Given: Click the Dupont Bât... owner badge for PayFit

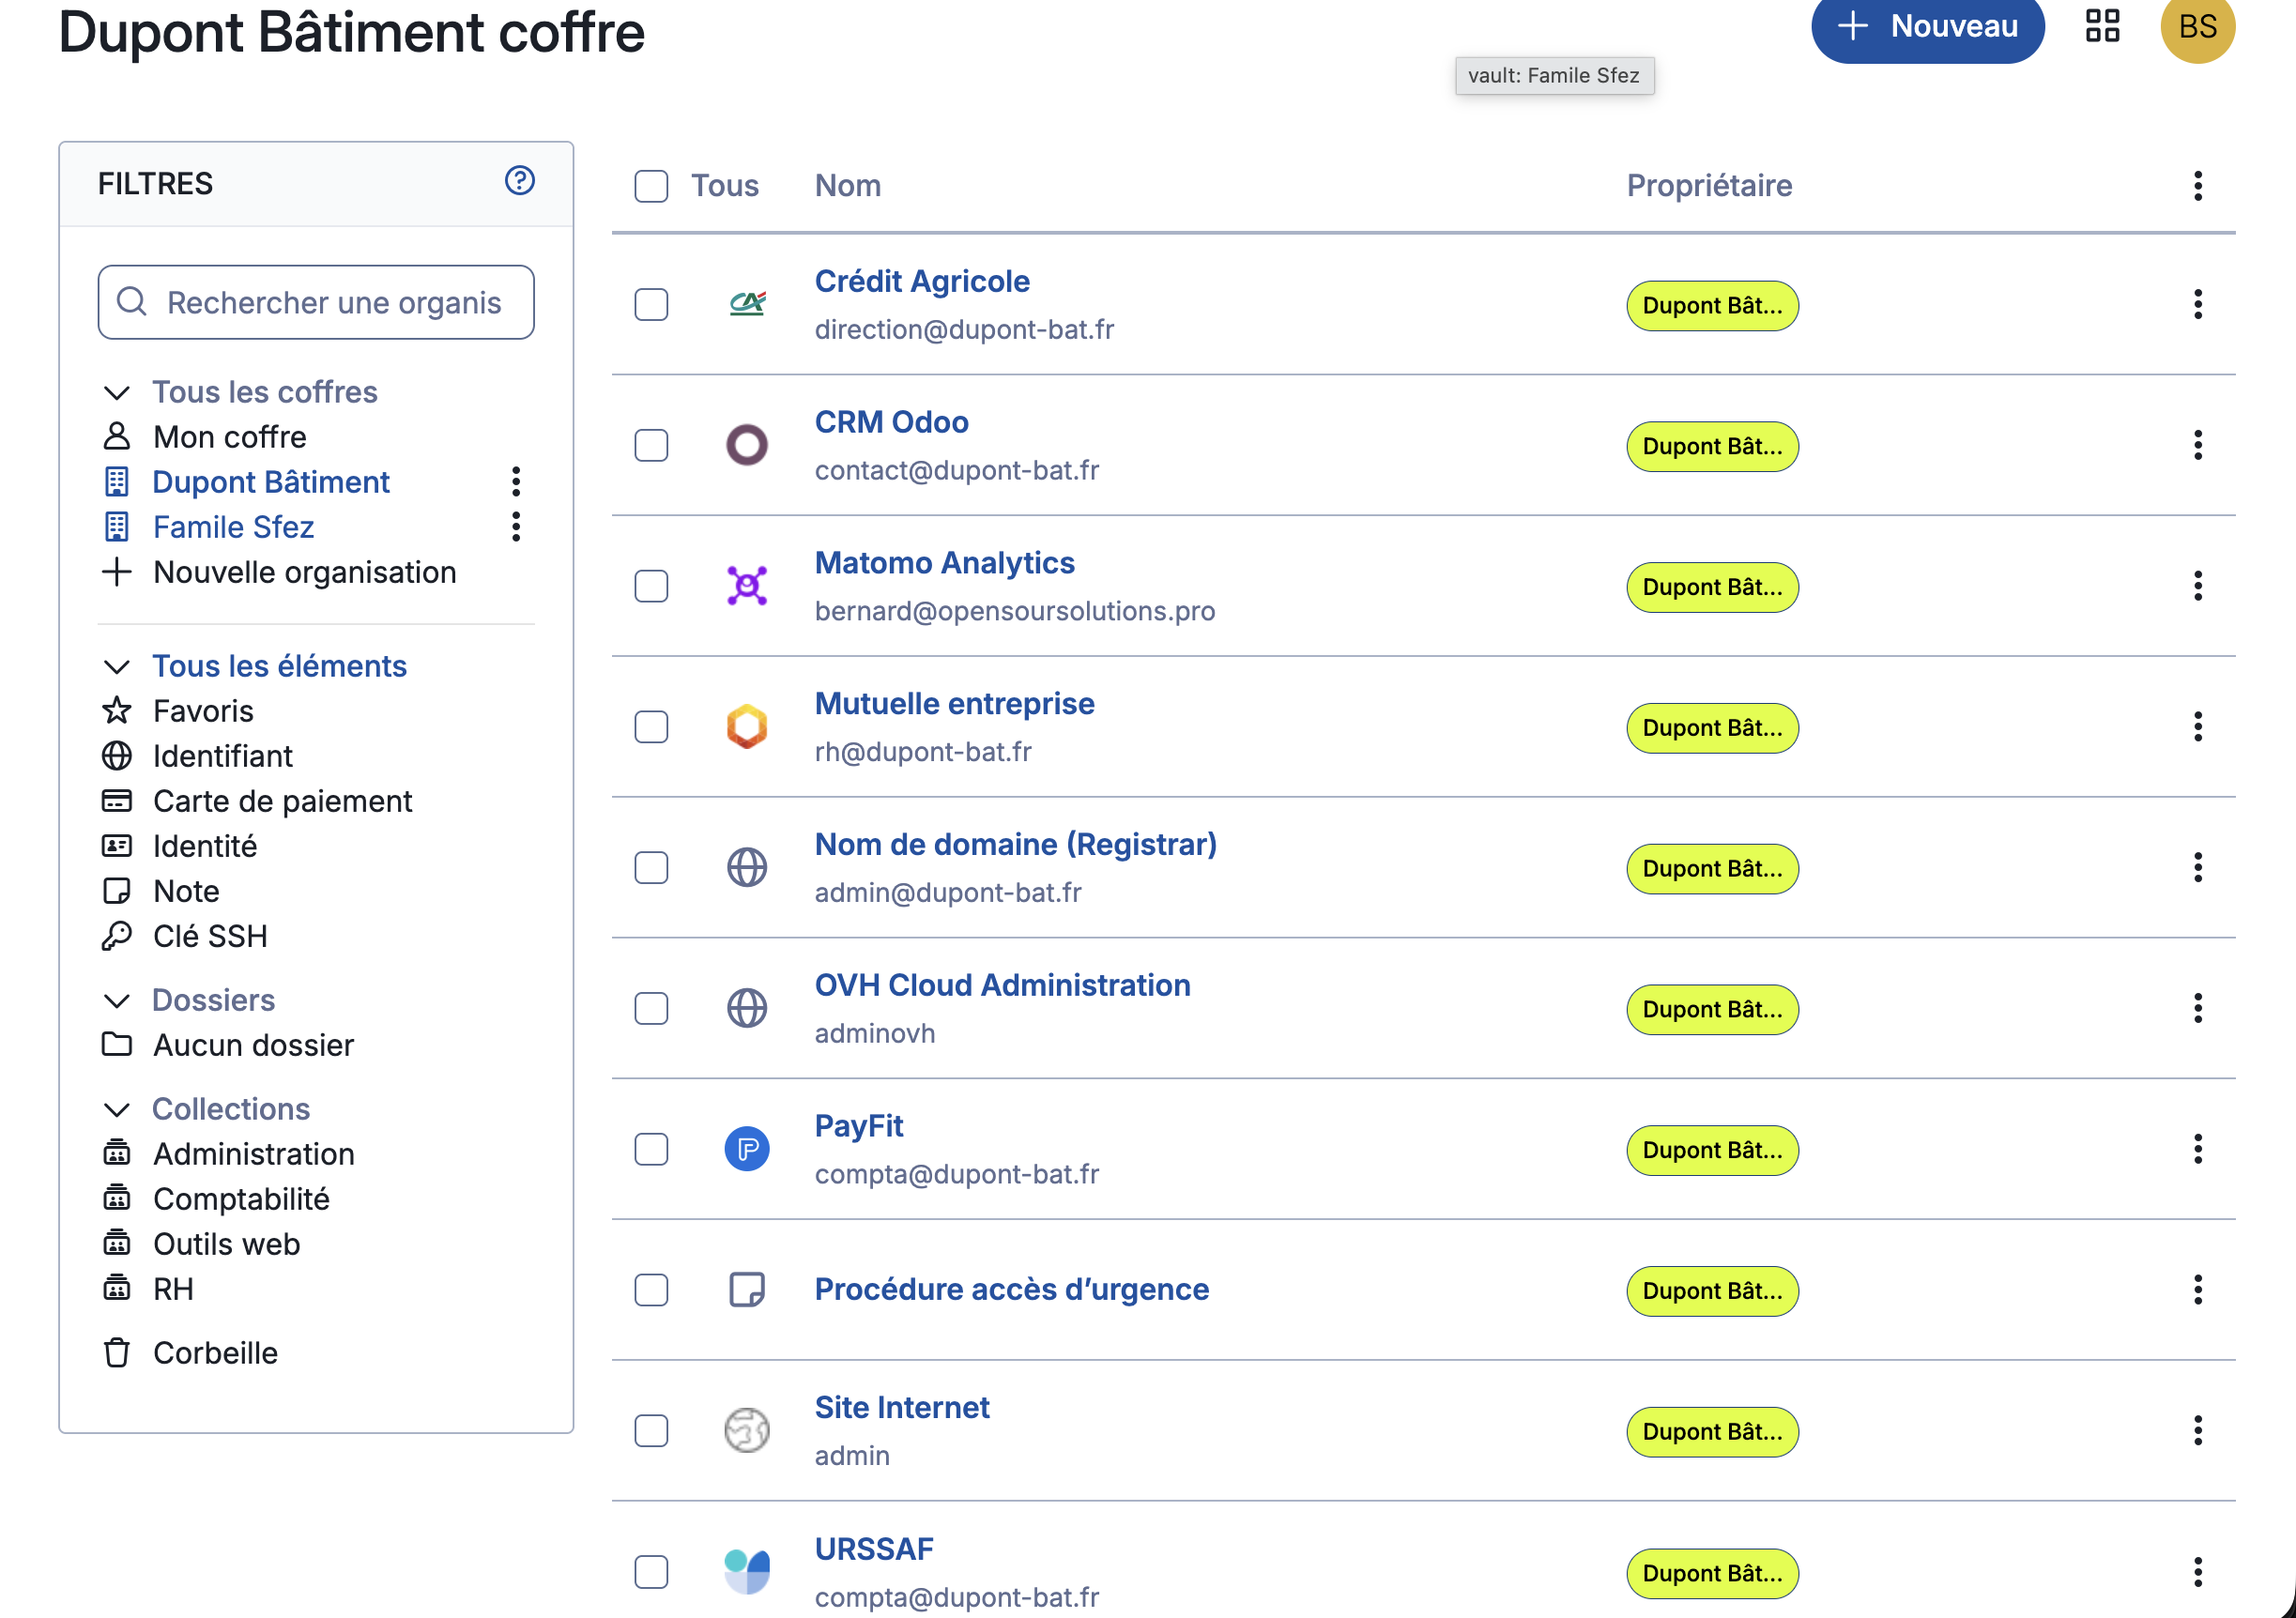Looking at the screenshot, I should coord(1712,1150).
